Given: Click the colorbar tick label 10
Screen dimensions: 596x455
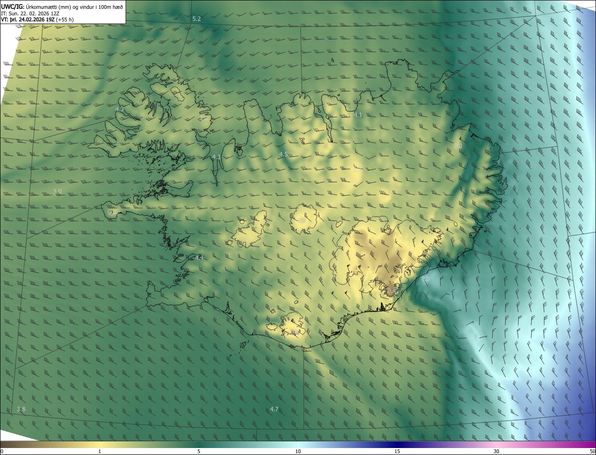Looking at the screenshot, I should (298, 451).
